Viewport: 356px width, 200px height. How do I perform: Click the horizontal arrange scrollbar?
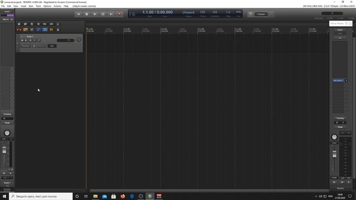point(209,191)
